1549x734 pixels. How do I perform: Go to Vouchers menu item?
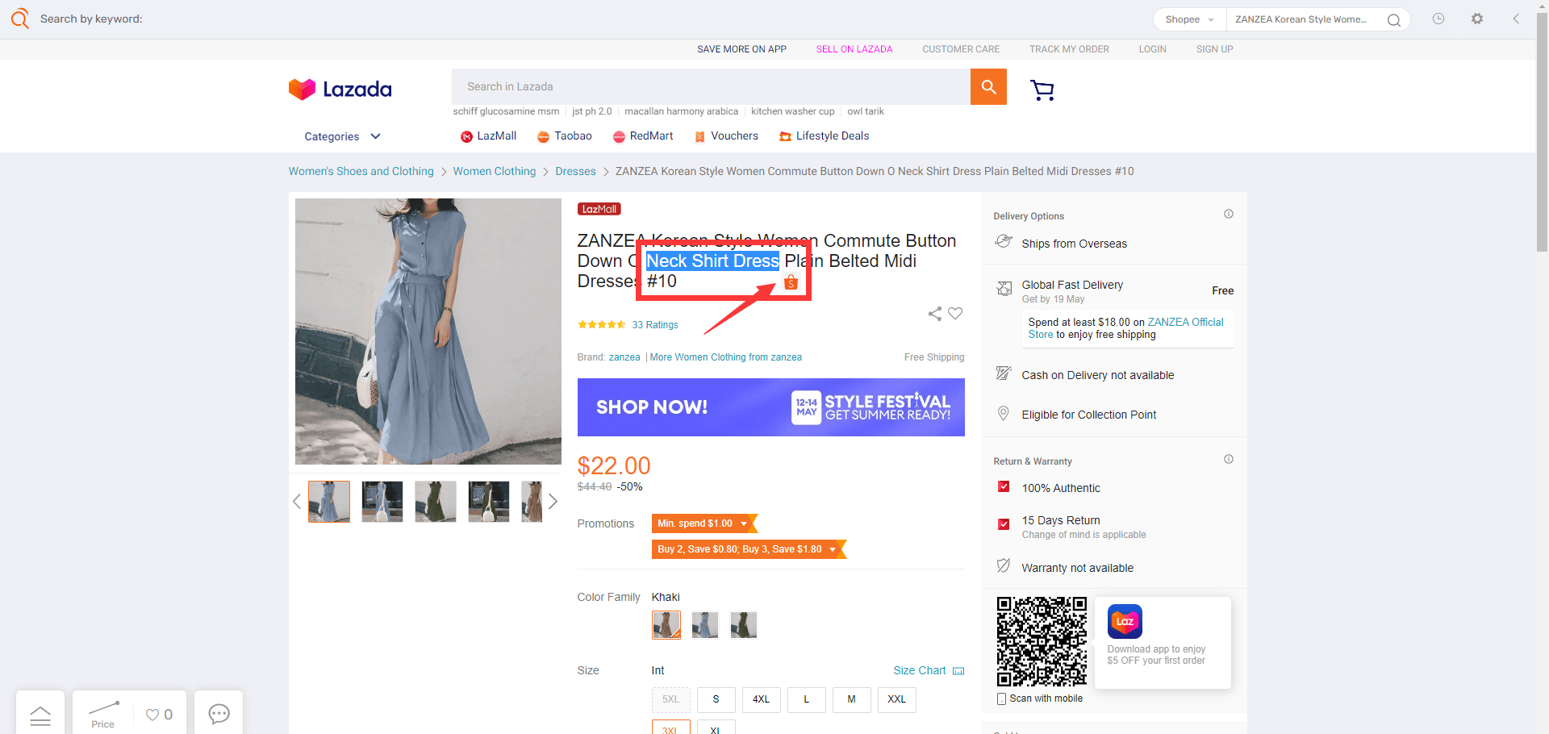click(x=726, y=136)
